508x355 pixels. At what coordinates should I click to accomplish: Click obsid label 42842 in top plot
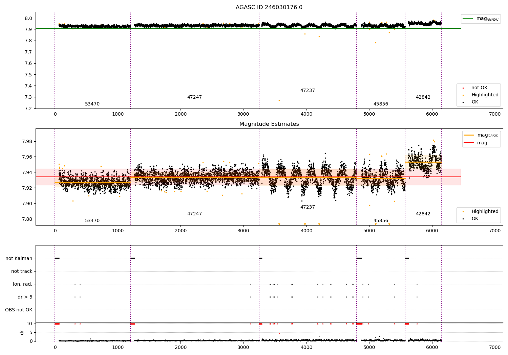pyautogui.click(x=423, y=97)
